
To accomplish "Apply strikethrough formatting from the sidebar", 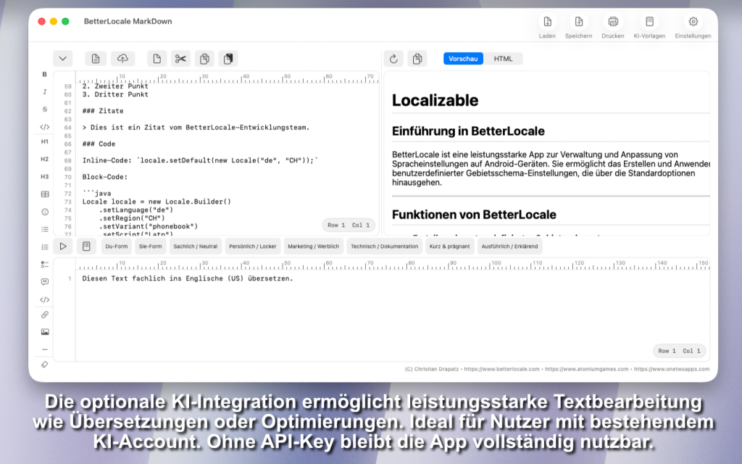I will click(x=44, y=109).
